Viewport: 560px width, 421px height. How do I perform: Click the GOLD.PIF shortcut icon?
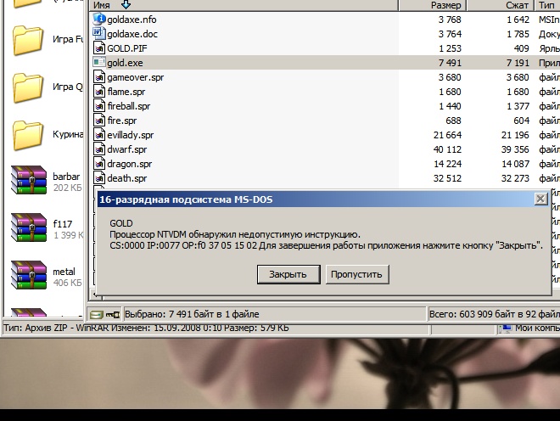(99, 48)
